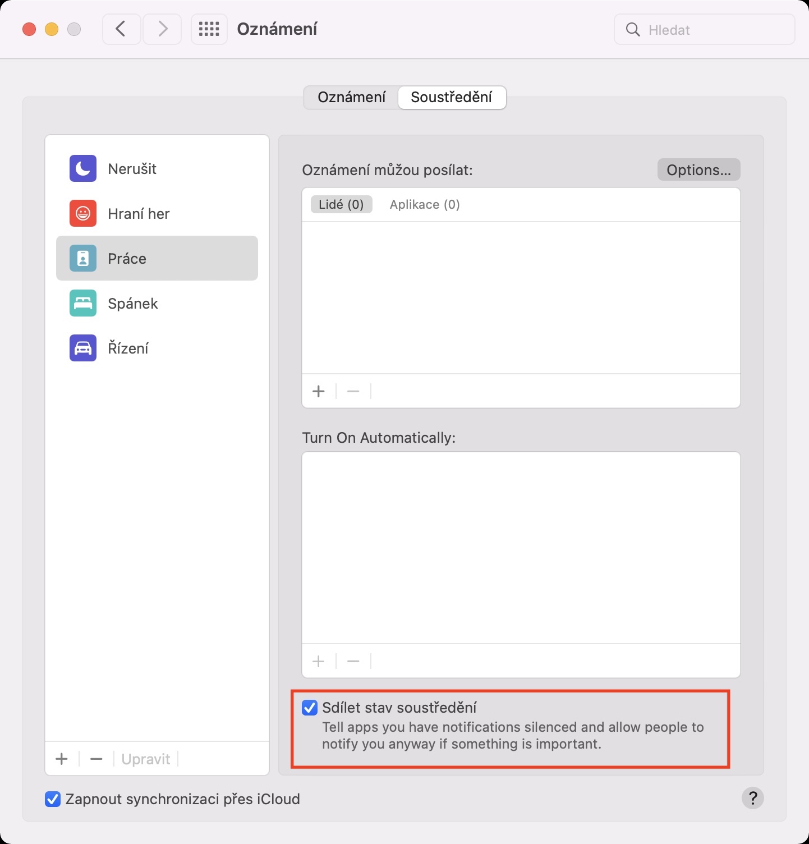Go forward with the right chevron
Screen dimensions: 809x844
click(x=162, y=29)
